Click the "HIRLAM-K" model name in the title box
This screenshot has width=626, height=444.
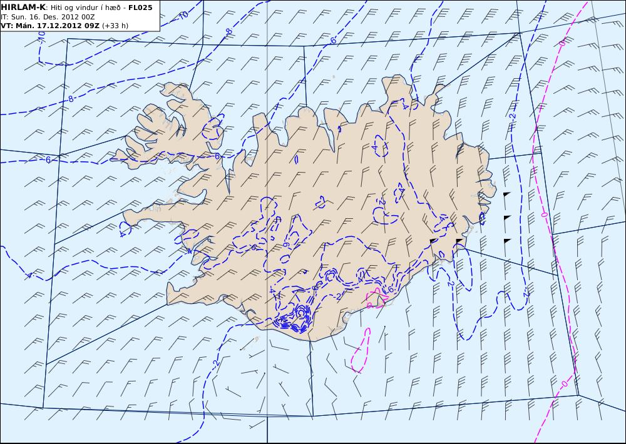coord(23,7)
